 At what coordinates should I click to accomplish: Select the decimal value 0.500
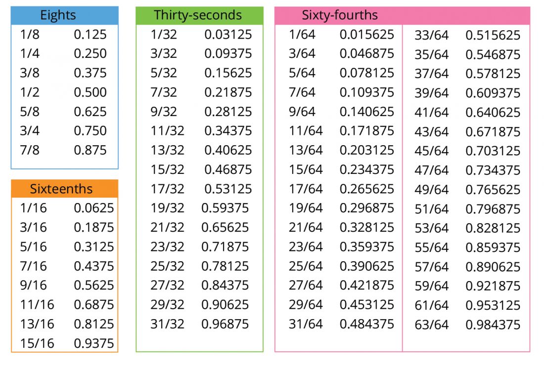click(90, 92)
